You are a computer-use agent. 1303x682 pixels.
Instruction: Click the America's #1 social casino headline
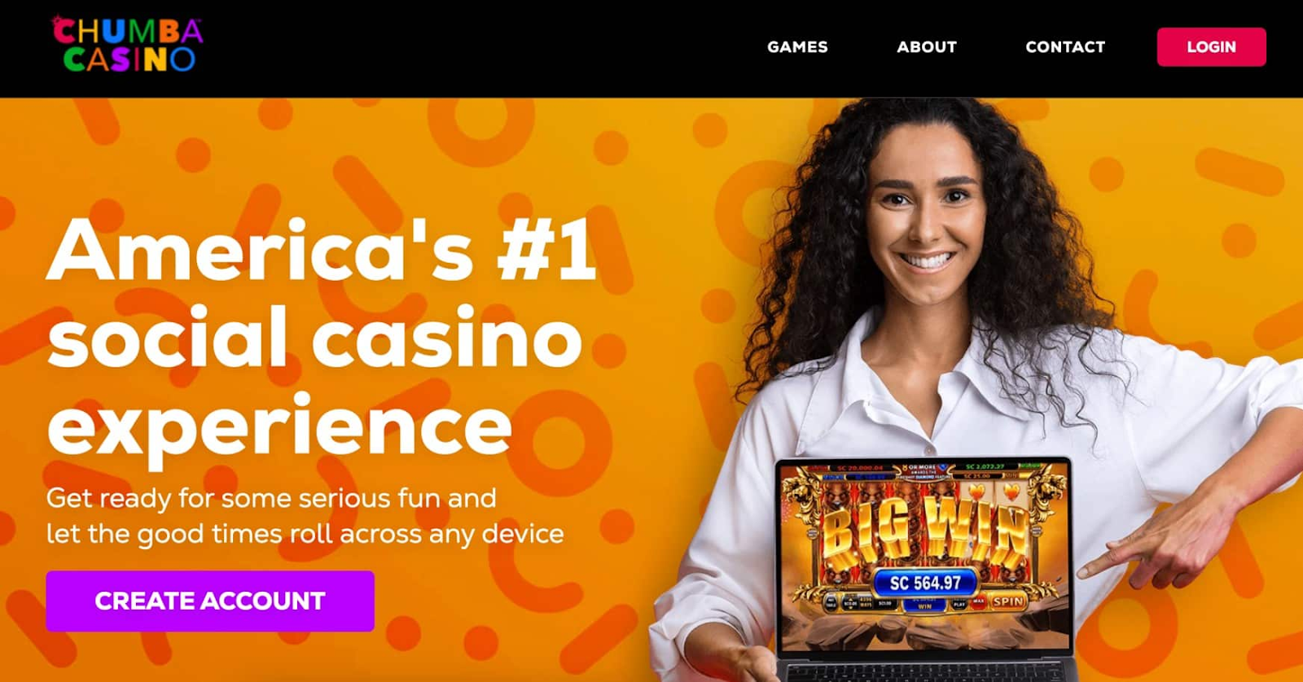pyautogui.click(x=322, y=338)
